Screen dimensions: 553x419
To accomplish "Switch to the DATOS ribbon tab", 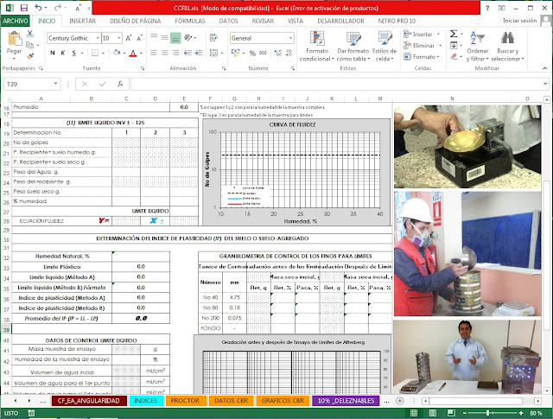I will click(x=228, y=21).
